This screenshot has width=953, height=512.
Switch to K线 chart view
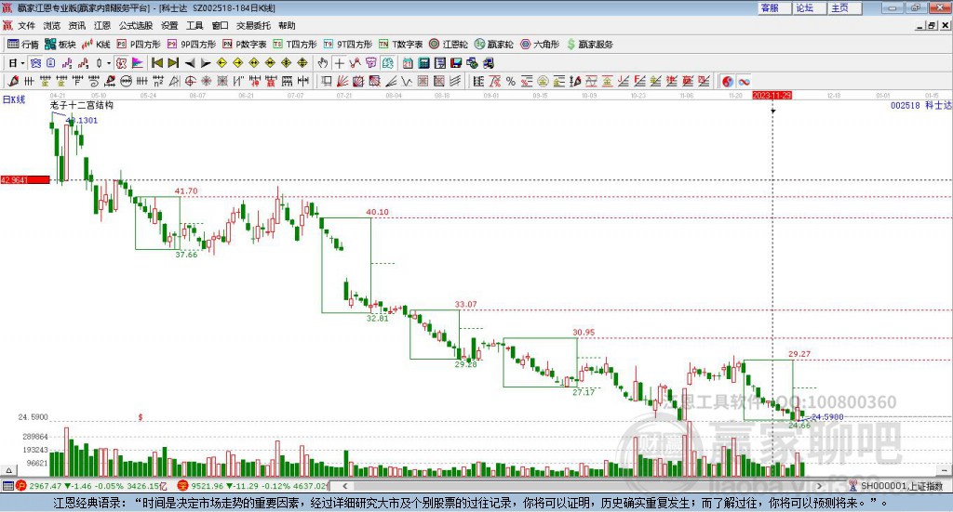click(x=96, y=45)
